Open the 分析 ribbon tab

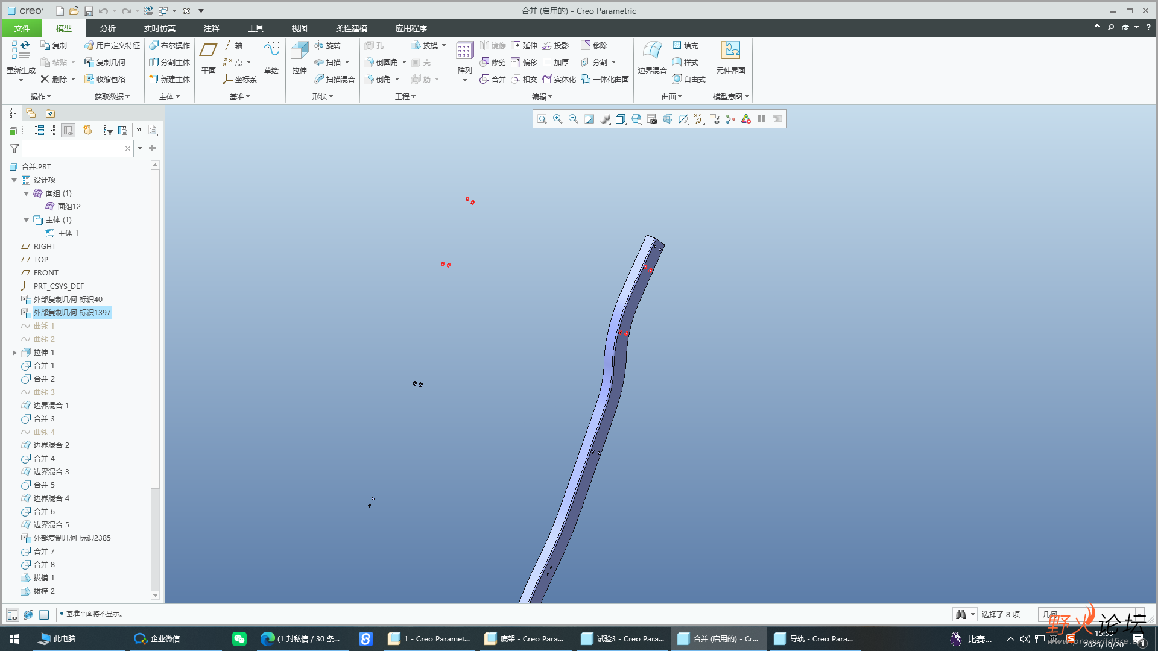pos(107,28)
